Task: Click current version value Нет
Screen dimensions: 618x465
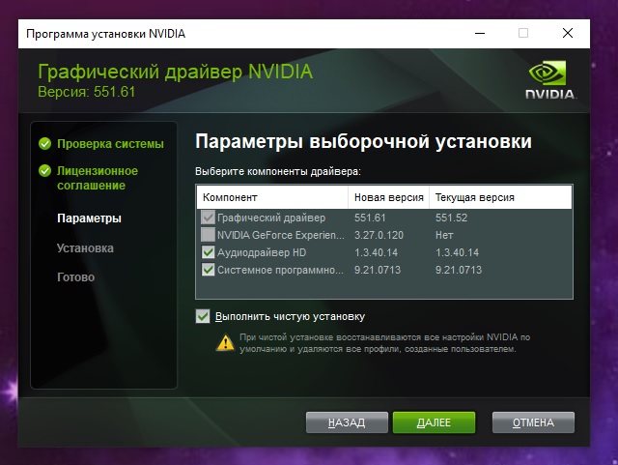Action: tap(444, 235)
